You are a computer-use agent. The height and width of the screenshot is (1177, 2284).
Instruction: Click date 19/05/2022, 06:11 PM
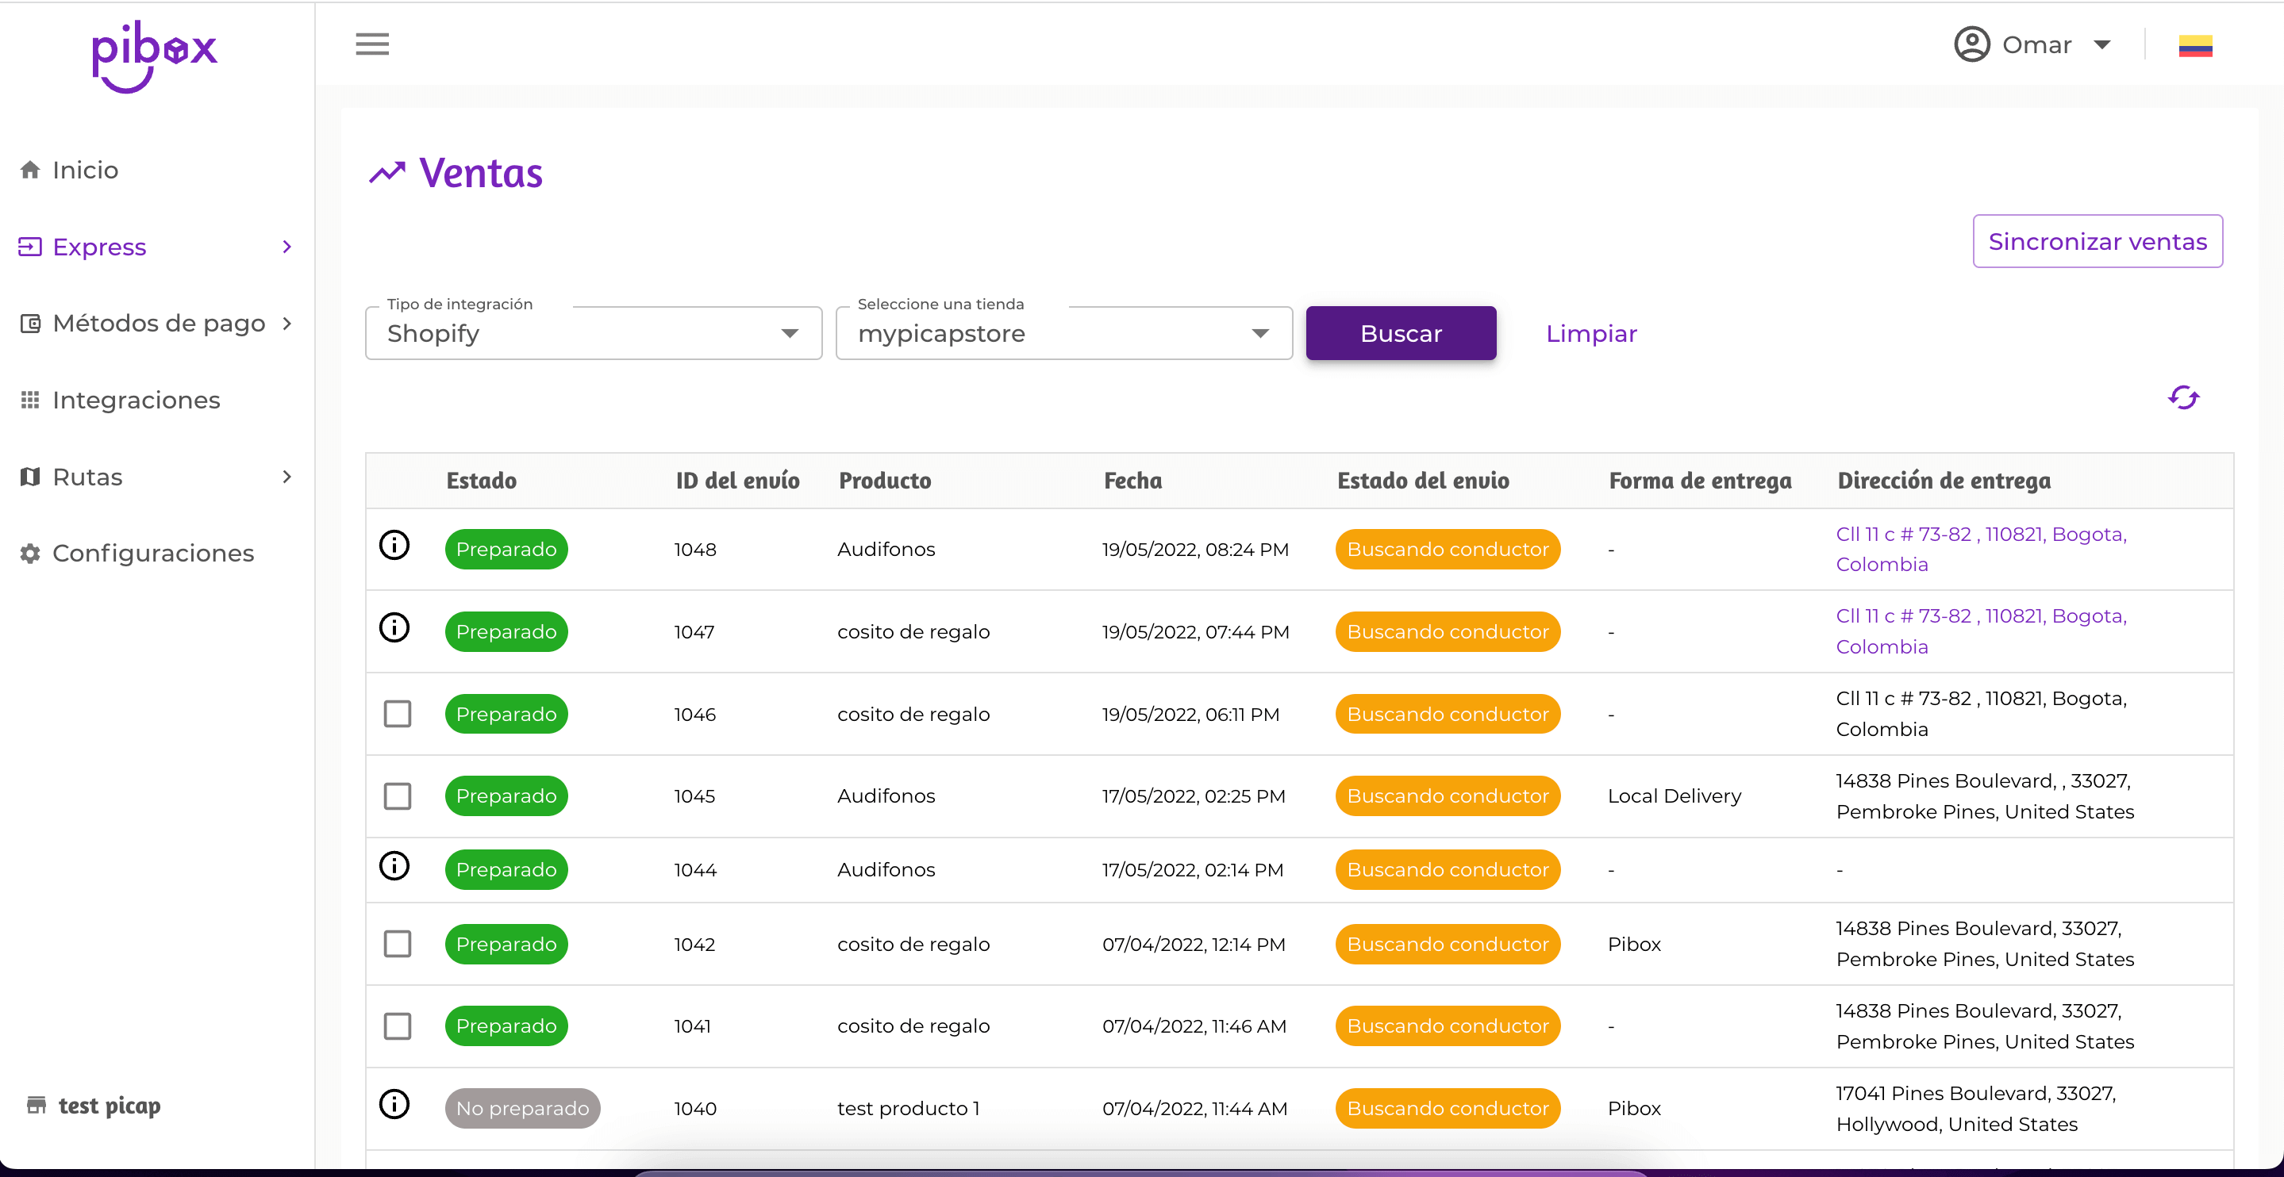[x=1190, y=715]
